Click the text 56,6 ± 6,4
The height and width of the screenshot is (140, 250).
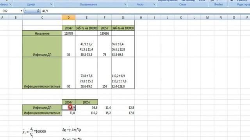(118, 44)
